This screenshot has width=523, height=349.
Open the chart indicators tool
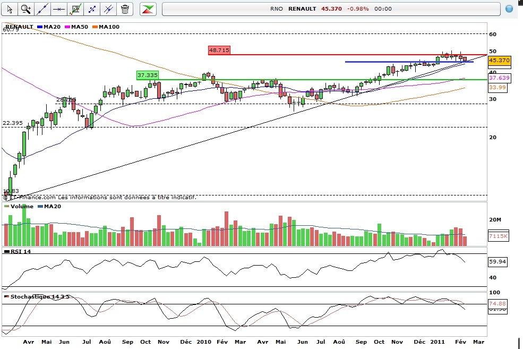(x=75, y=9)
